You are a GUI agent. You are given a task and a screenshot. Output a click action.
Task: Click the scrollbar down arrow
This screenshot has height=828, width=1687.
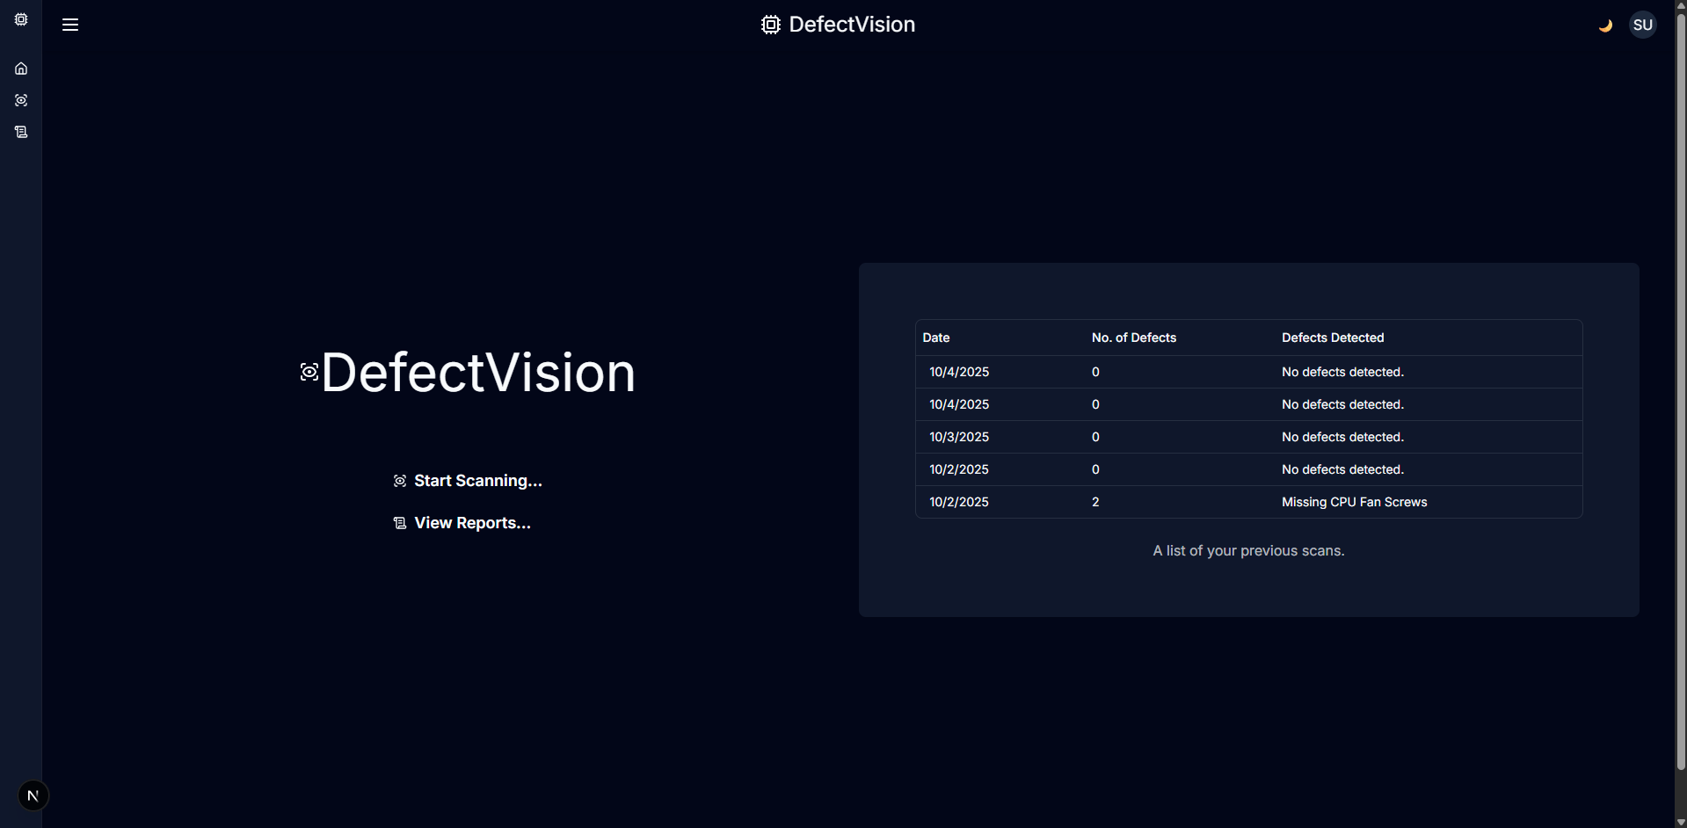[1681, 822]
